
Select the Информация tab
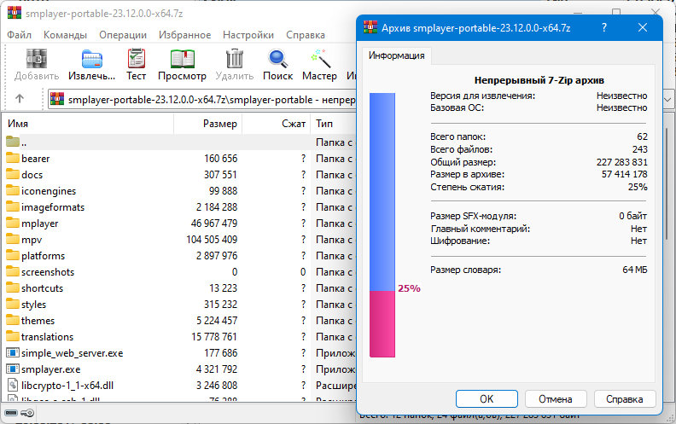(x=396, y=55)
